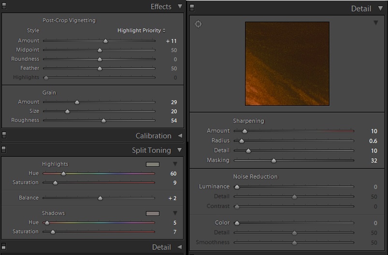The image size is (388, 255).
Task: Disable the Detail panel switch above the preview
Action: tap(192, 7)
